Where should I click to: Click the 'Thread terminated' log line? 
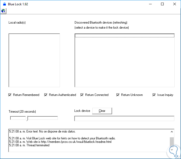(x=29, y=145)
